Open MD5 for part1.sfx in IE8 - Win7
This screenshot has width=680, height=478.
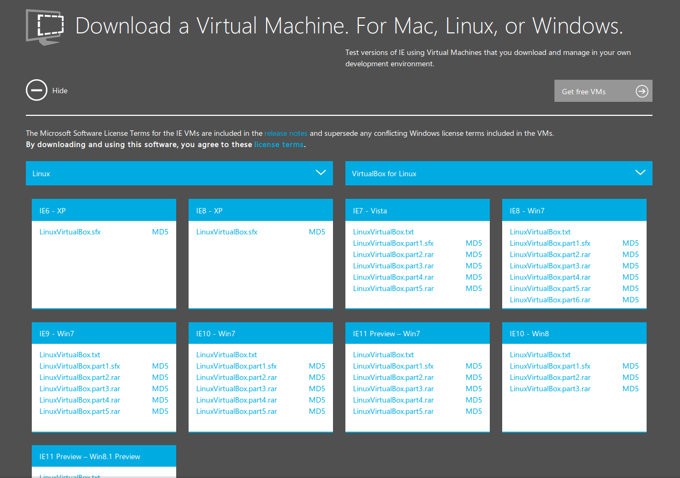point(630,243)
